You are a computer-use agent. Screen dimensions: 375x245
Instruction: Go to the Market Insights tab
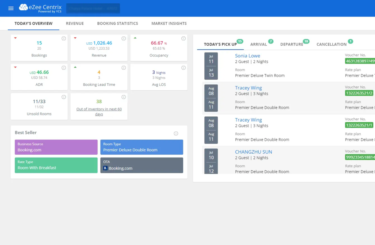[x=169, y=23]
